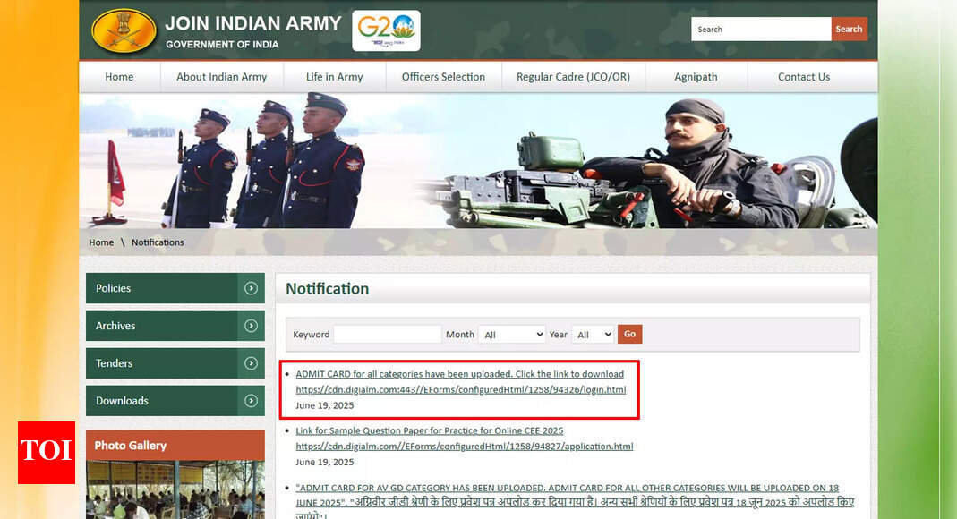
Task: Open the Year dropdown filter
Action: point(593,335)
